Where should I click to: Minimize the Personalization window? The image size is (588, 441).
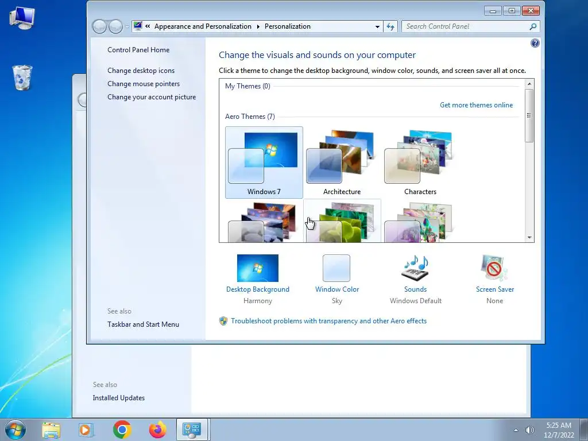(493, 10)
